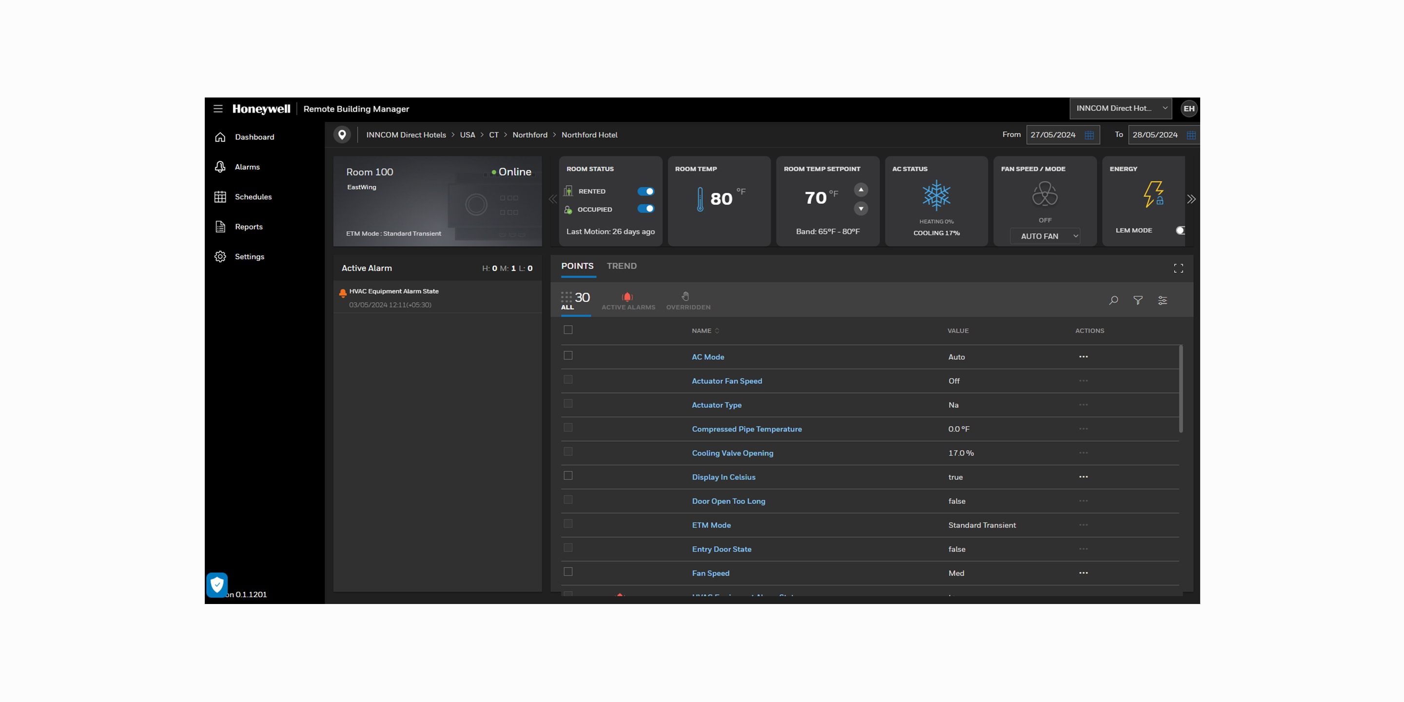Toggle the OCCUPIED switch
The image size is (1404, 702).
(646, 209)
